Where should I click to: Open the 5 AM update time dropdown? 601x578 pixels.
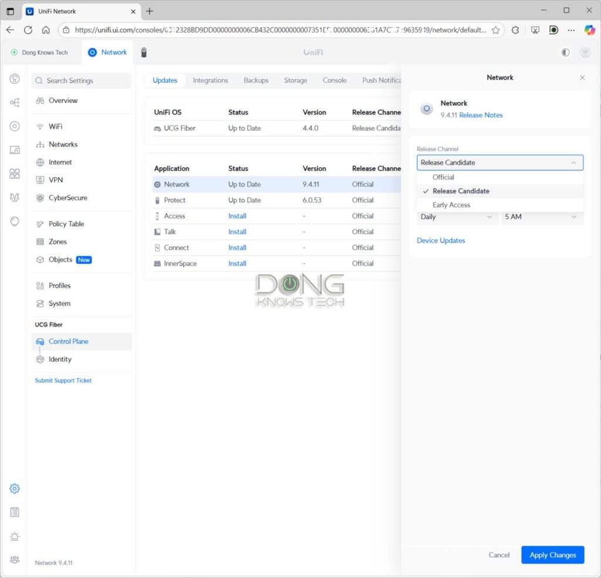coord(541,217)
